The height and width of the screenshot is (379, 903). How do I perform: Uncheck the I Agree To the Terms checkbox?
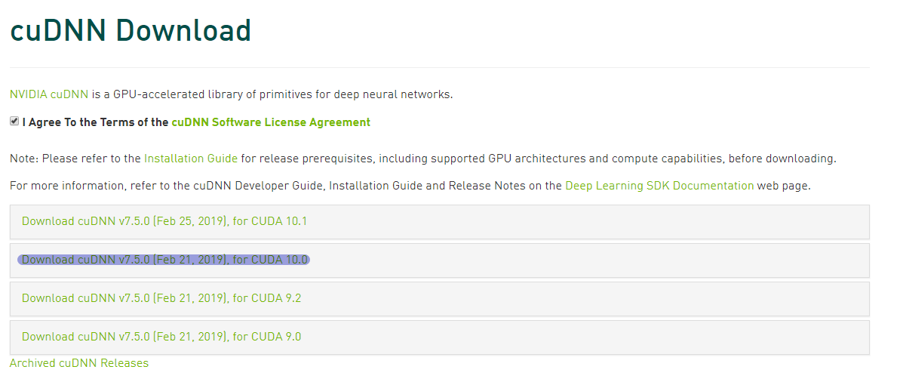(x=14, y=122)
